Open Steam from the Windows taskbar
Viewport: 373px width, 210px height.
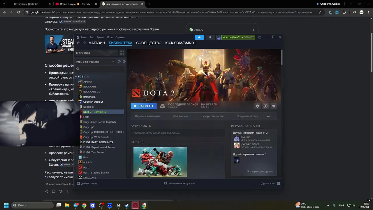pos(126,205)
